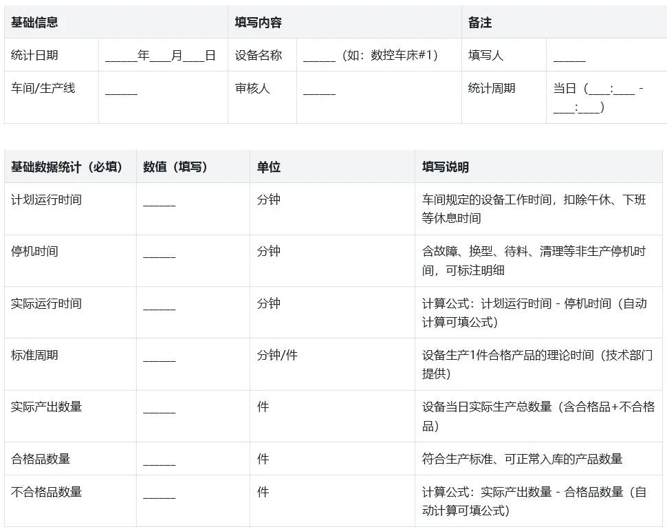667x529 pixels.
Task: Click the 分钟/件 unit cell
Action: (x=277, y=356)
